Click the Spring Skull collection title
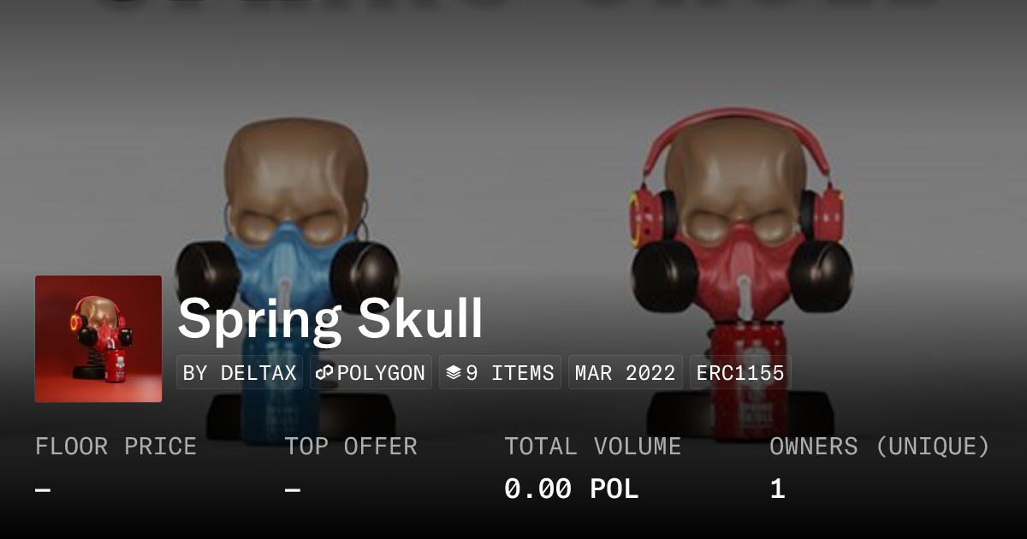 (x=330, y=319)
